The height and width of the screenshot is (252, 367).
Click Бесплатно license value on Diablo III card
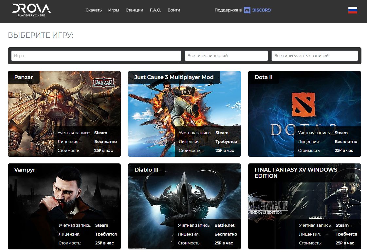[226, 234]
